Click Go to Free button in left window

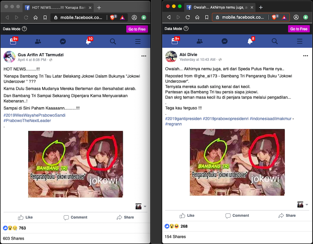[x=137, y=29]
